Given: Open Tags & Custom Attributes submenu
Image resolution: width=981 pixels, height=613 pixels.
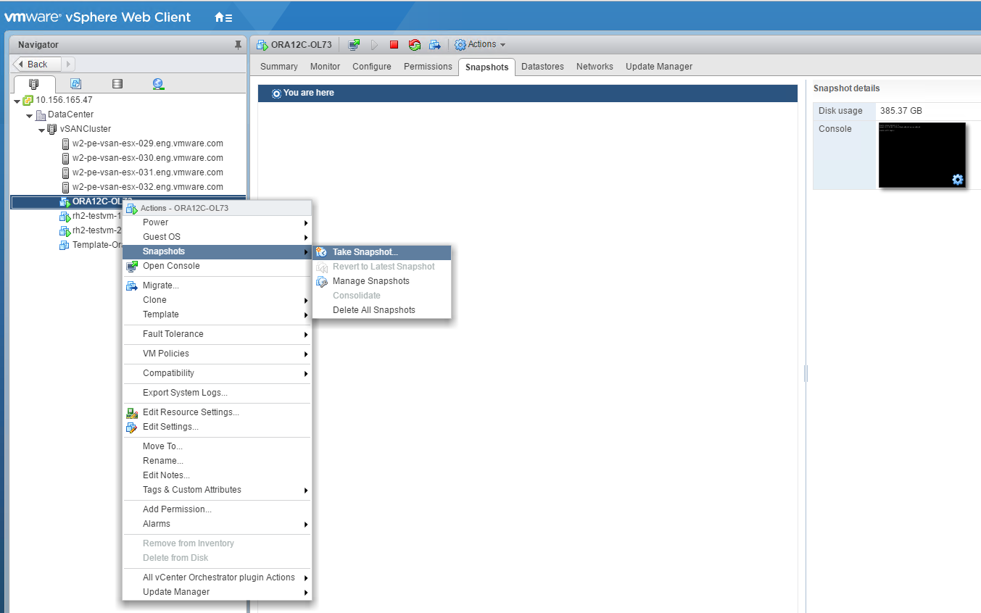Looking at the screenshot, I should [x=217, y=490].
